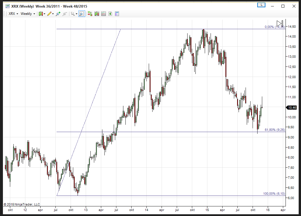
Task: Click the 10,46 current price marker
Action: click(292, 108)
